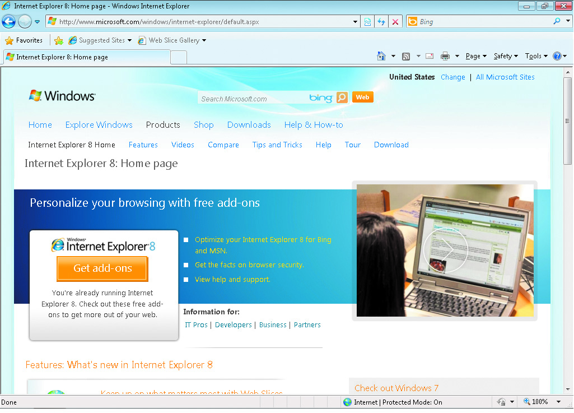Open the Check out Windows 7 link
Viewport: 574px width, 413px height.
[396, 388]
